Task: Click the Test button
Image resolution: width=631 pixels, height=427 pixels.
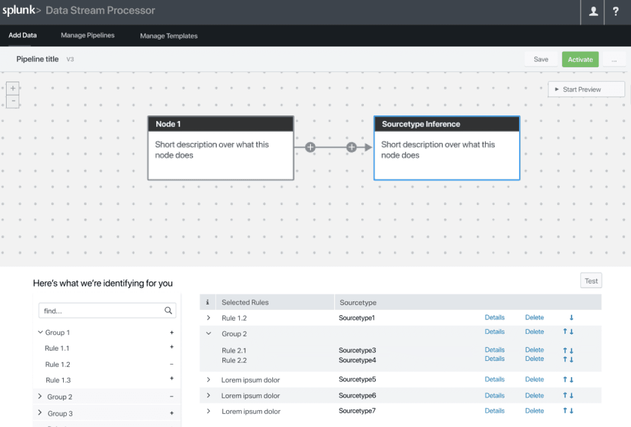Action: click(591, 281)
